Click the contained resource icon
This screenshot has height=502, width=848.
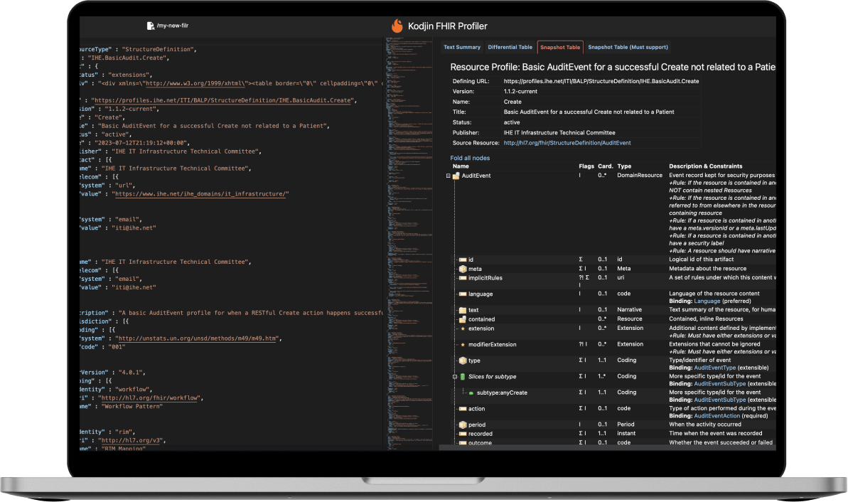pyautogui.click(x=463, y=319)
